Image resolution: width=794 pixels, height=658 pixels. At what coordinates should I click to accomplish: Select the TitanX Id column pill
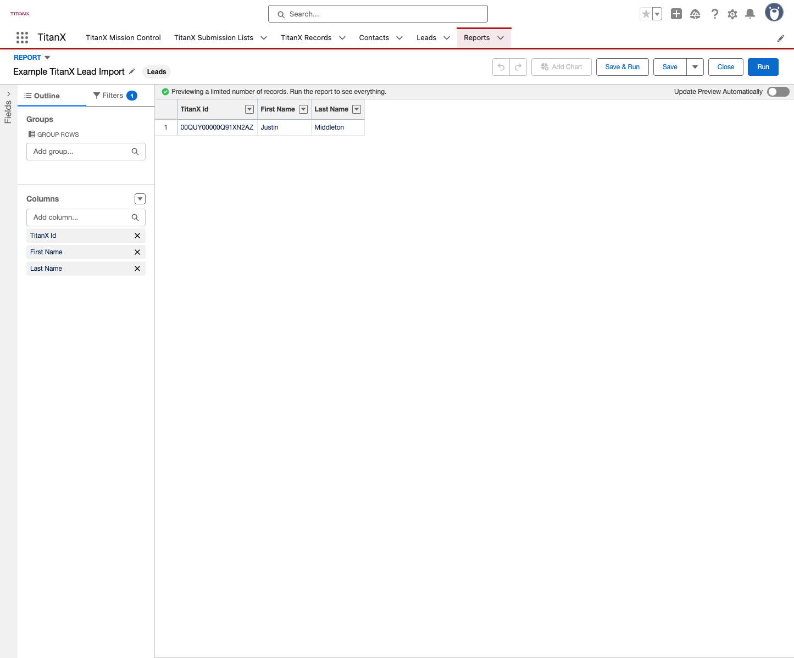(x=86, y=236)
